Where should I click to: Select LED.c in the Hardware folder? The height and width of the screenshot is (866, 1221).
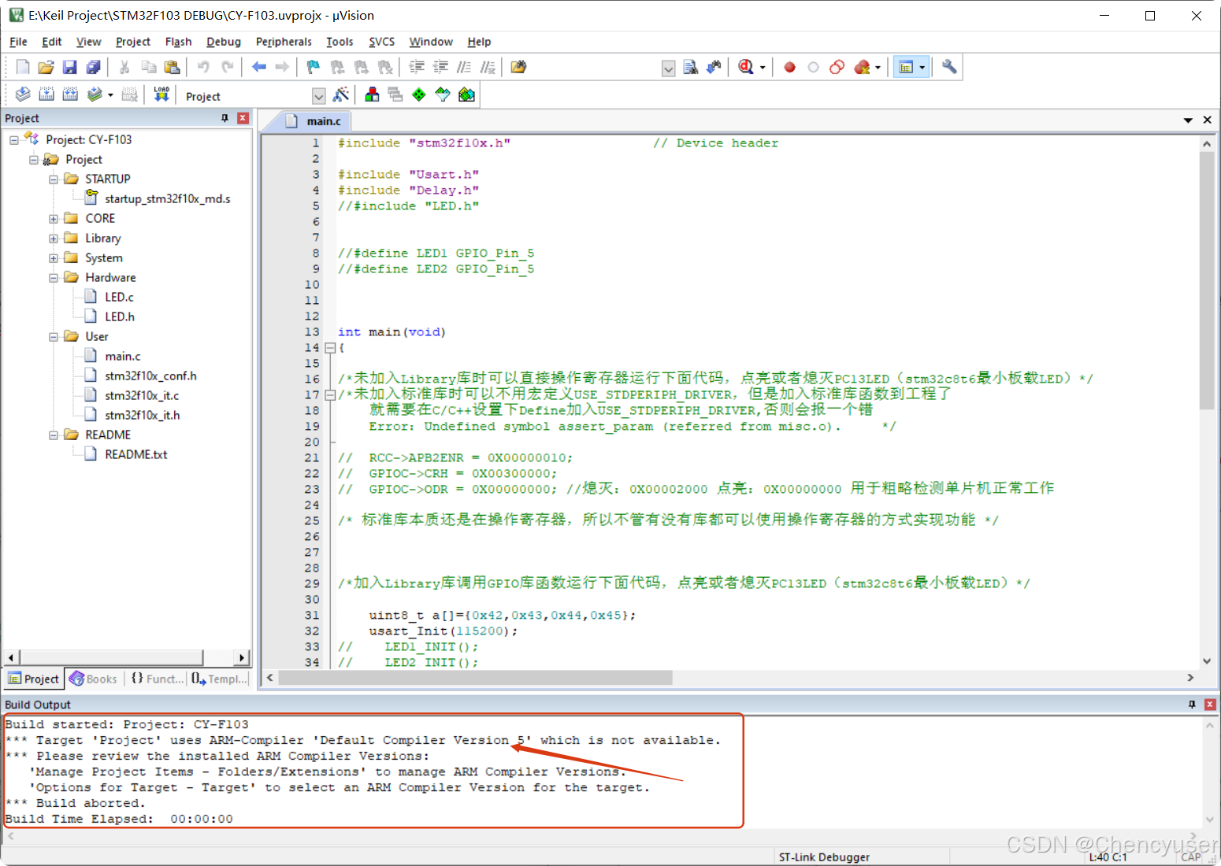[119, 297]
